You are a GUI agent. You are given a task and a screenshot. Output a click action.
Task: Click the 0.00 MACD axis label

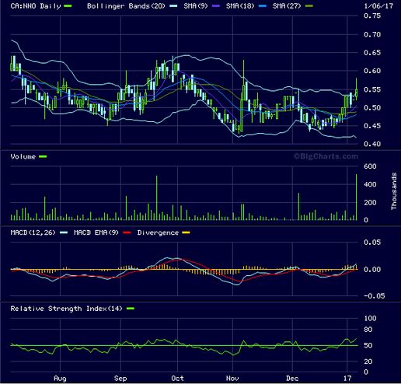tap(372, 270)
